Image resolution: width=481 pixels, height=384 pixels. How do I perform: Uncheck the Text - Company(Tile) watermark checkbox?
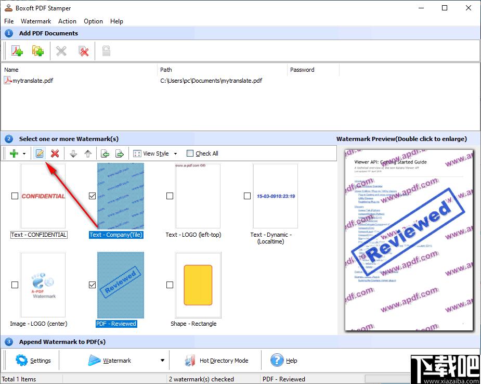pyautogui.click(x=92, y=196)
